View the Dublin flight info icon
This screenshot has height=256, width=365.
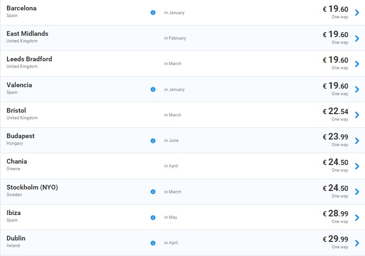click(153, 243)
